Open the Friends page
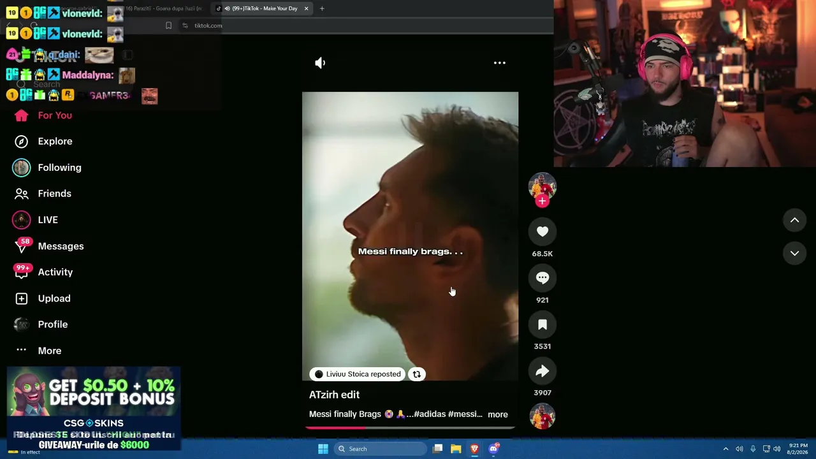The height and width of the screenshot is (459, 816). click(x=43, y=194)
